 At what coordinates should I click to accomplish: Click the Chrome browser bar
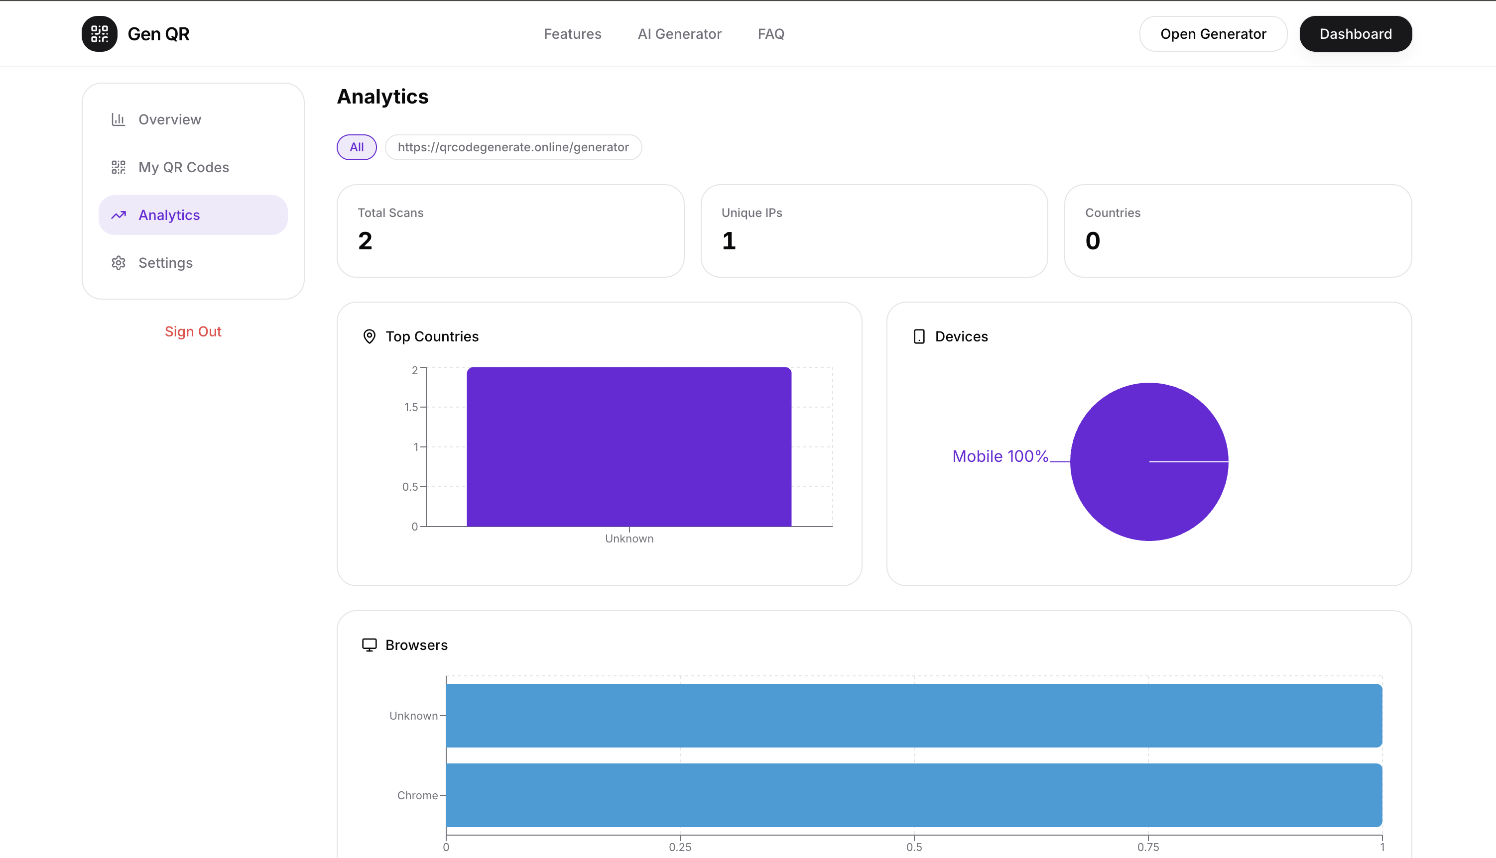click(x=913, y=795)
